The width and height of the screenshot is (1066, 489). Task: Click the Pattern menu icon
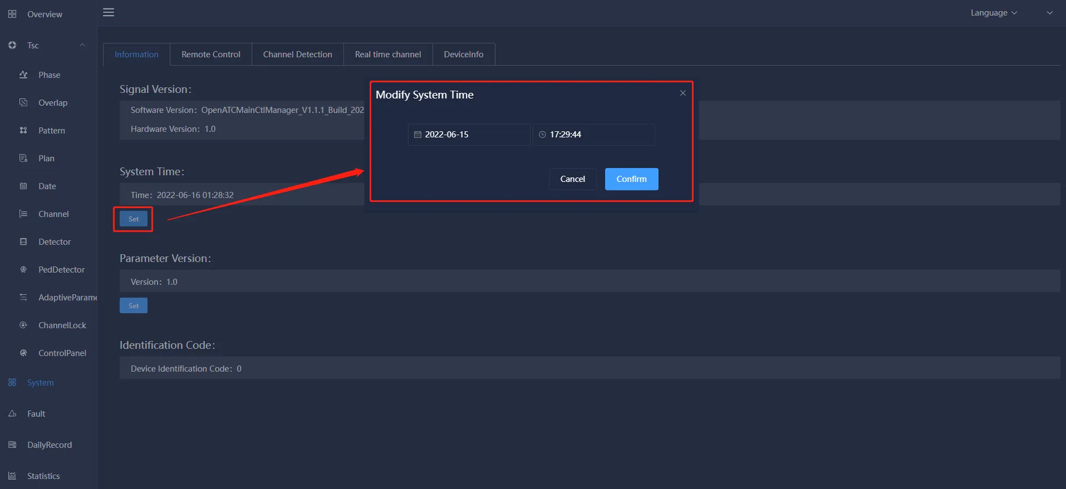tap(23, 130)
